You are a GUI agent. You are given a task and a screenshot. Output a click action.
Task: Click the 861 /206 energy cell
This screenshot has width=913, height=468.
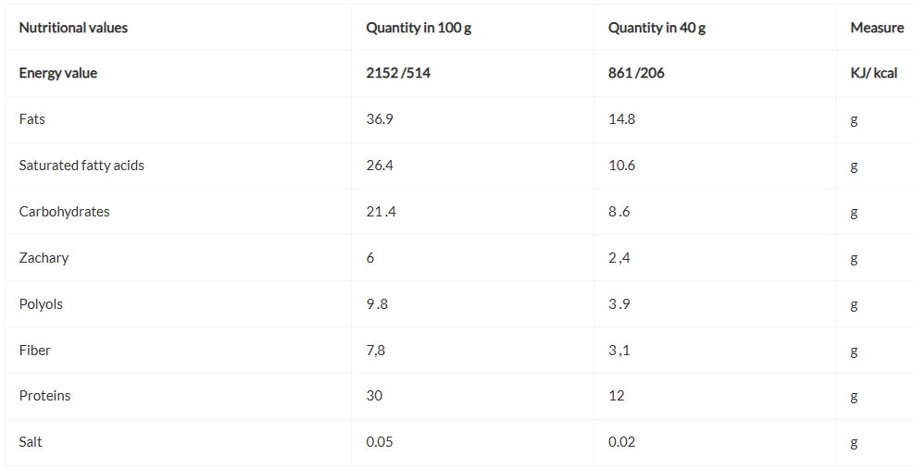click(x=636, y=73)
